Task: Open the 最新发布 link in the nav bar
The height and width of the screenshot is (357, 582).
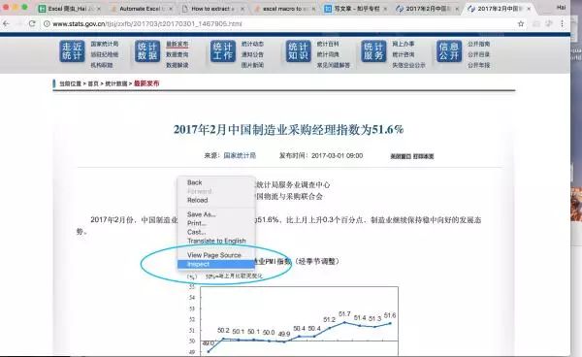Action: click(178, 44)
